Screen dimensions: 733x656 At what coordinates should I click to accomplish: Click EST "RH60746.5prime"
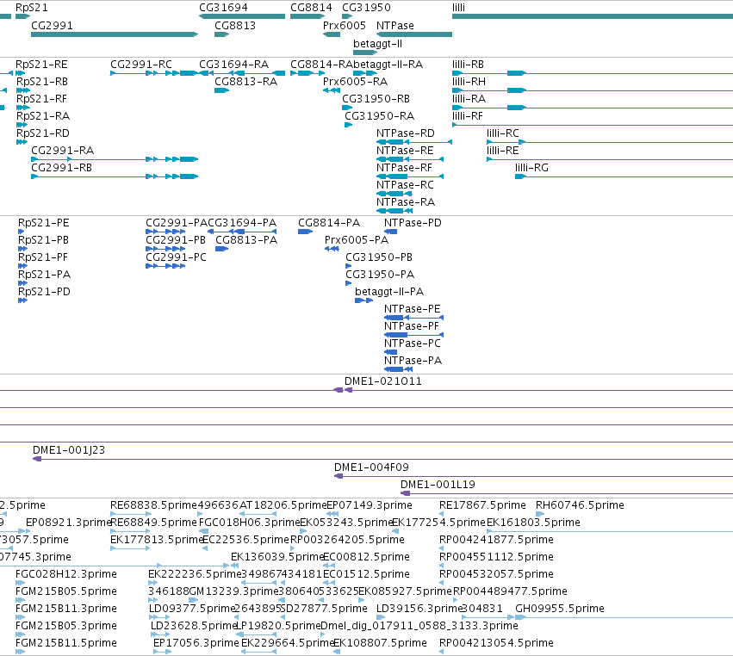(x=581, y=505)
